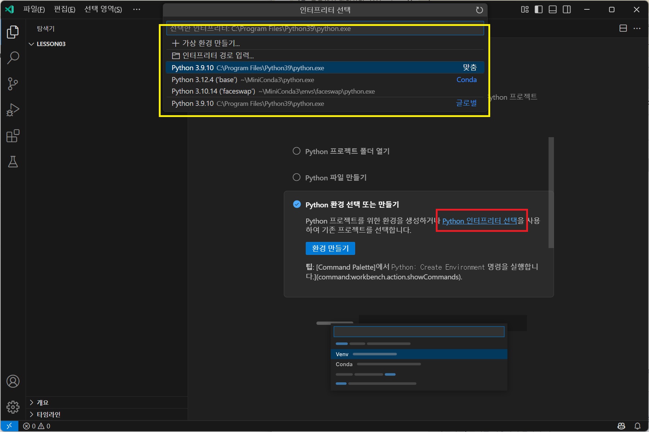Expand the 개요 outline section
The image size is (649, 432).
click(x=42, y=402)
